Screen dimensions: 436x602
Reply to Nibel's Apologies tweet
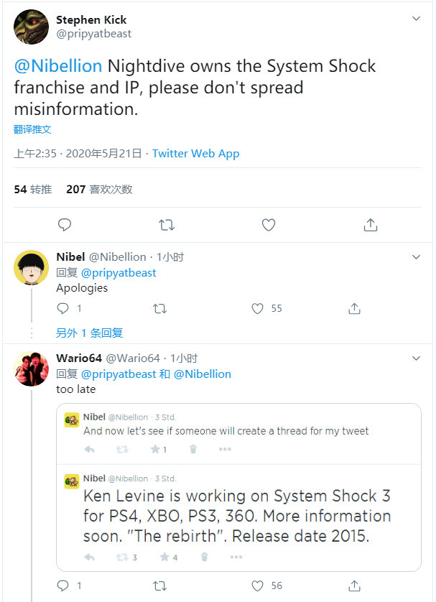[62, 308]
